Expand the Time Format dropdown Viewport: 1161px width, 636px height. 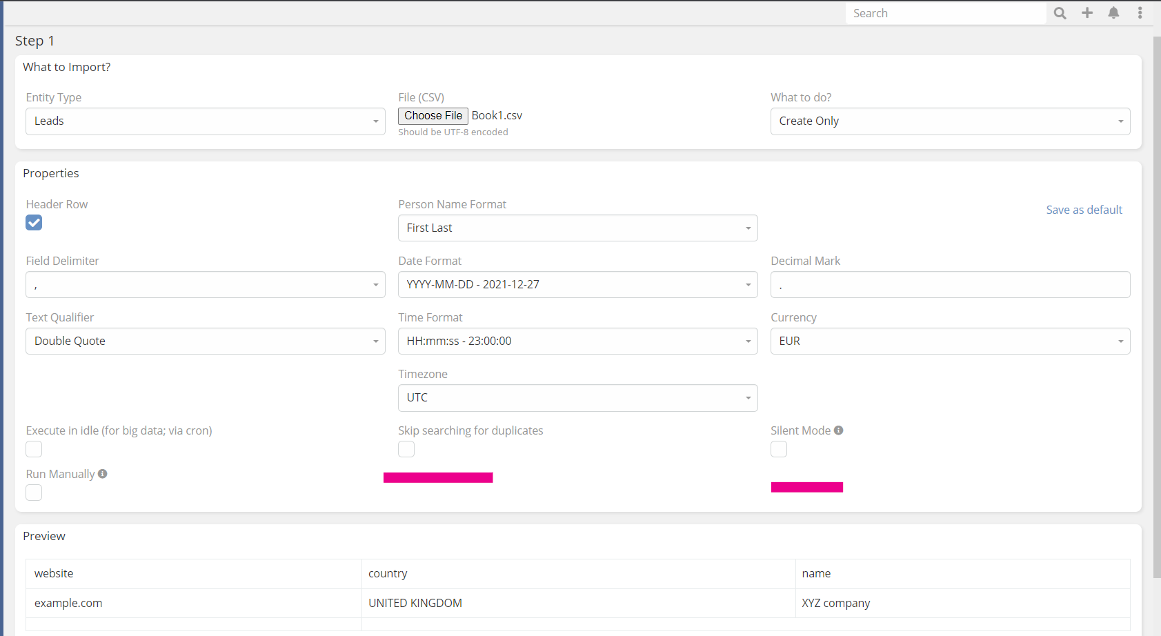pyautogui.click(x=578, y=341)
